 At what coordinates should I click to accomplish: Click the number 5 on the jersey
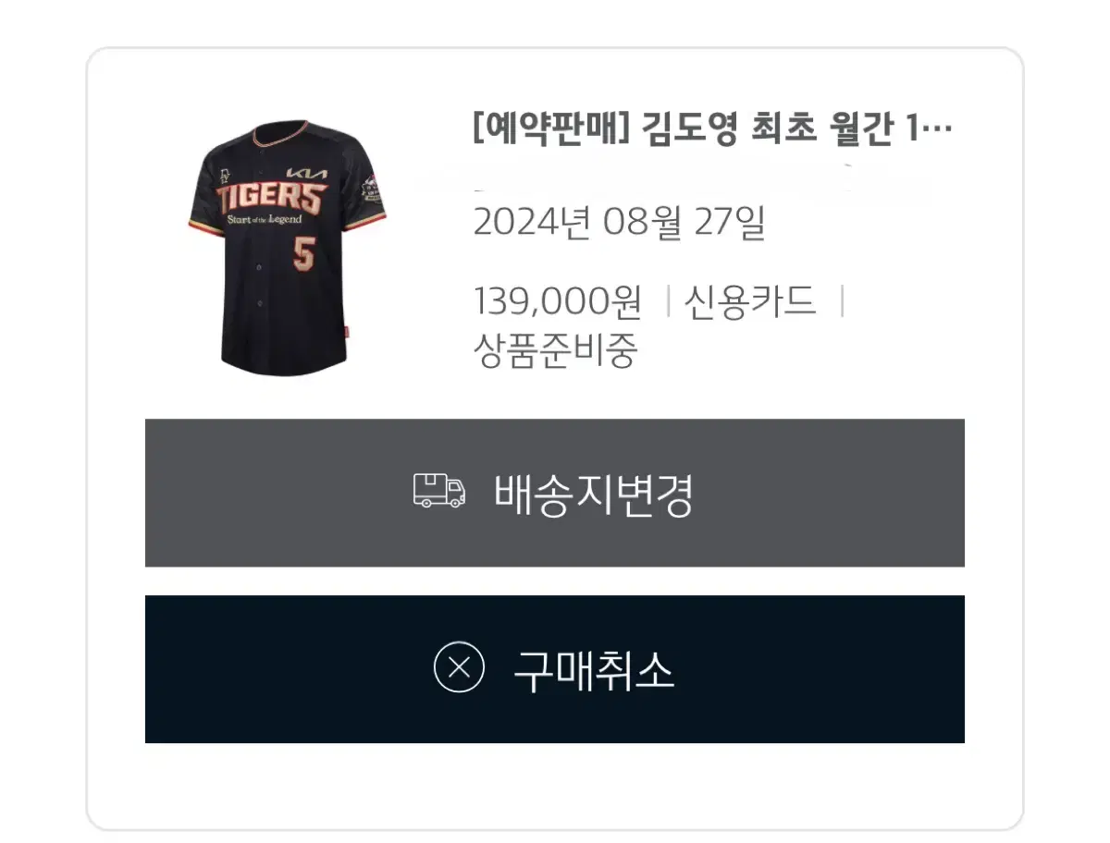(x=302, y=253)
